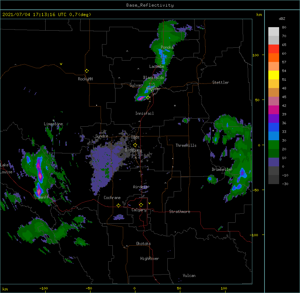Select the Drumheller label
The image size is (300, 293).
(x=222, y=169)
